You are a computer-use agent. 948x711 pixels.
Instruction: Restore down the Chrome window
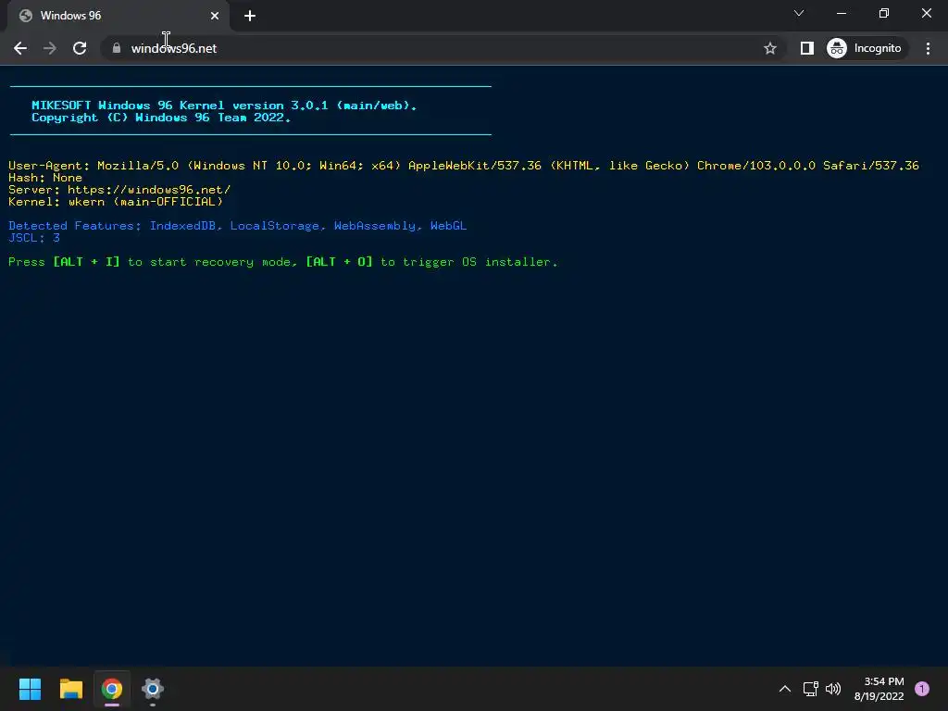point(884,13)
